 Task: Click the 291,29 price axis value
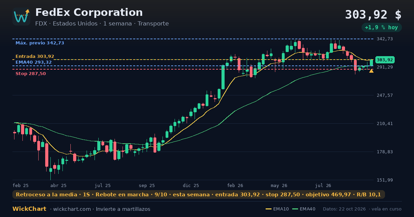click(385, 67)
